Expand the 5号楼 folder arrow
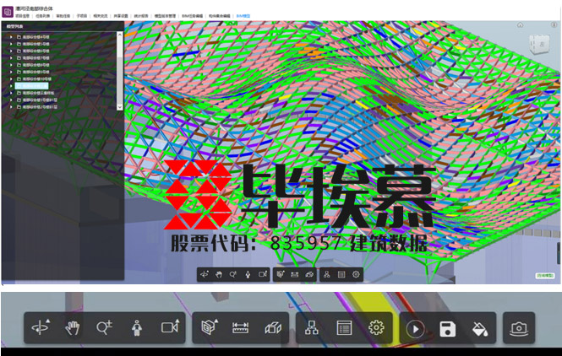The image size is (562, 356). tap(11, 44)
